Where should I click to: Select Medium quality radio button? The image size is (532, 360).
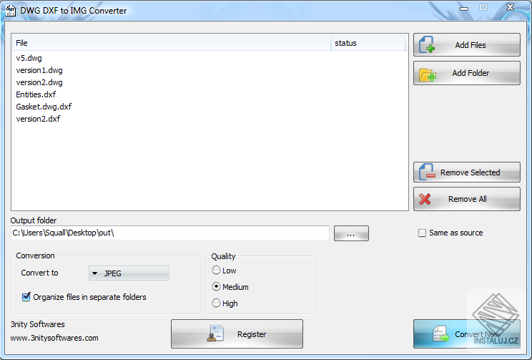(216, 287)
